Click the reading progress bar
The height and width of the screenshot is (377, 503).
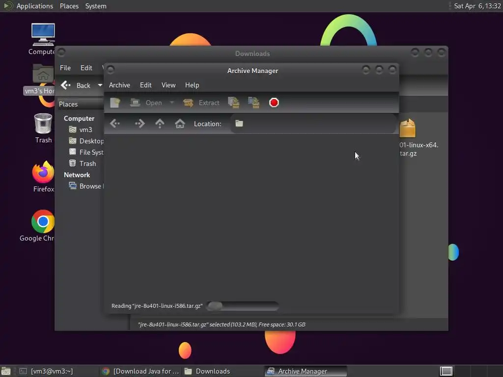point(243,306)
